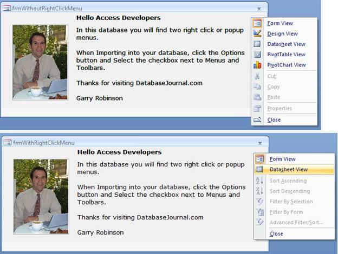Click the Form View icon in the lower context menu
Screen dimensions: 338x254
click(260, 159)
